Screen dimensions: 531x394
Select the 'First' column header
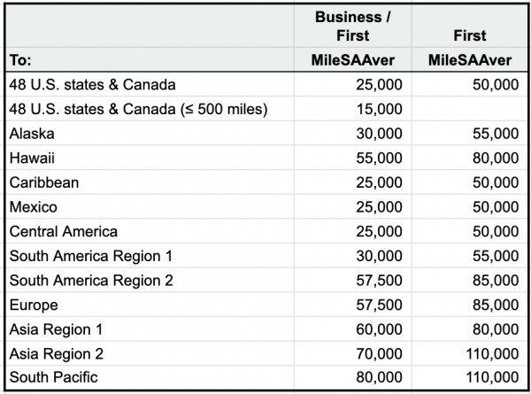click(x=469, y=35)
